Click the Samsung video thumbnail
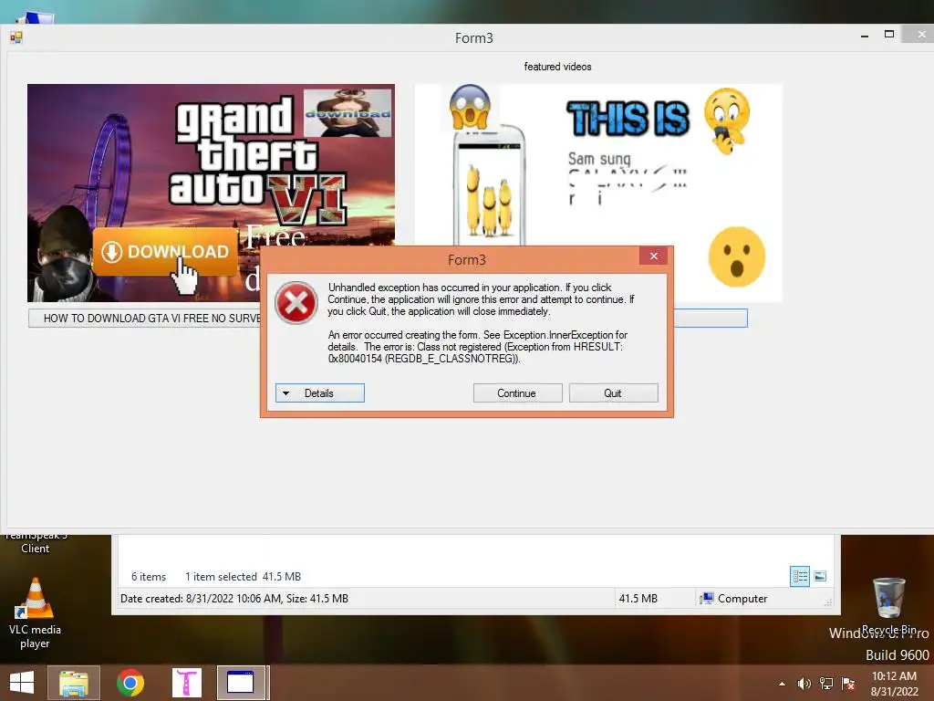934x701 pixels. 598,193
